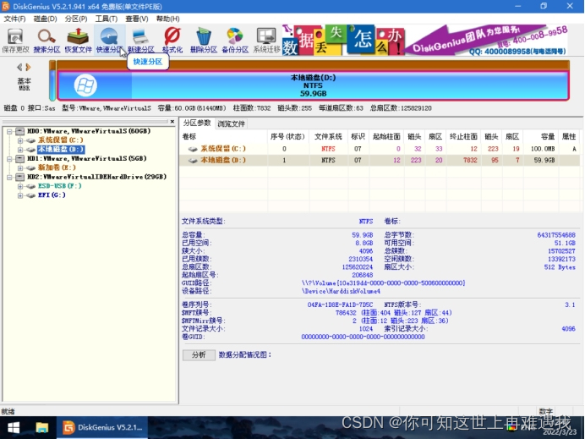Screen dimensions: 585x439
Task: Expand the 系统保留(C:) tree node
Action: (20, 140)
